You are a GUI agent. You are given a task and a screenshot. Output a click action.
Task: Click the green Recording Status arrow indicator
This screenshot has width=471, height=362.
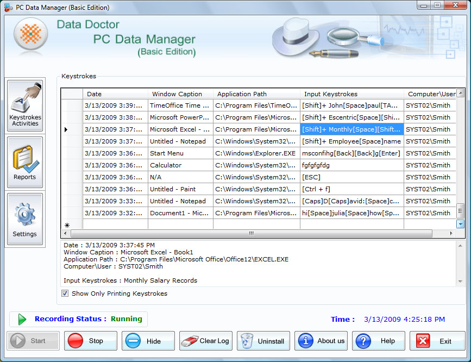coord(21,320)
